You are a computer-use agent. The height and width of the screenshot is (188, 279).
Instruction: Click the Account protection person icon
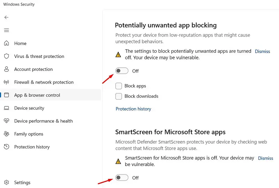(x=6, y=69)
